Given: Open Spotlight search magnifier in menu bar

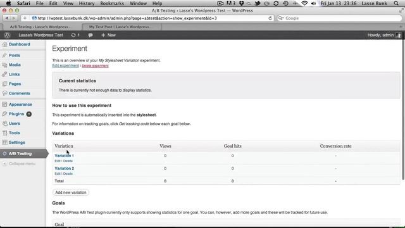Looking at the screenshot, I should click(396, 3).
